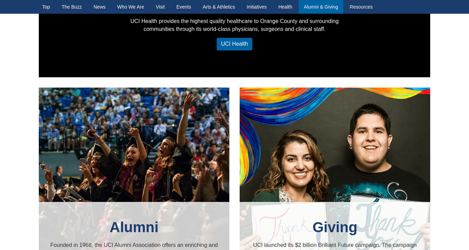Open the Alumni heading link
Screen dimensions: 469x250
tap(134, 227)
